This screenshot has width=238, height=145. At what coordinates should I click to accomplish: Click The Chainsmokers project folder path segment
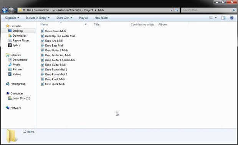pos(59,10)
